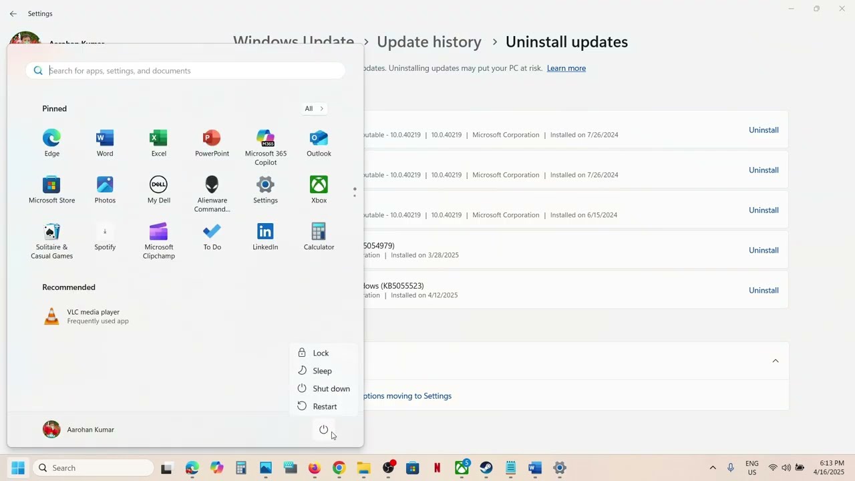The height and width of the screenshot is (481, 855).
Task: Launch PowerPoint from Start menu
Action: pos(212,144)
